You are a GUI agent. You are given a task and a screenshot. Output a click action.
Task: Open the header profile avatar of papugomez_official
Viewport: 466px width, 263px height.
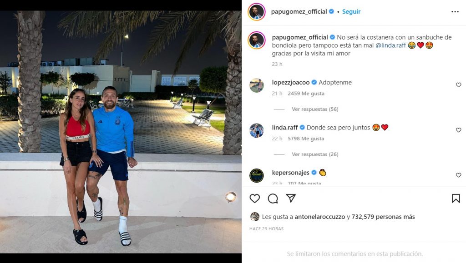click(x=257, y=12)
